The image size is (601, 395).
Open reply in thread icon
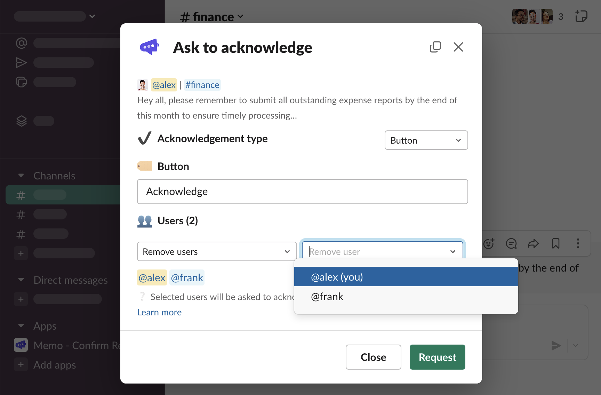pyautogui.click(x=511, y=243)
